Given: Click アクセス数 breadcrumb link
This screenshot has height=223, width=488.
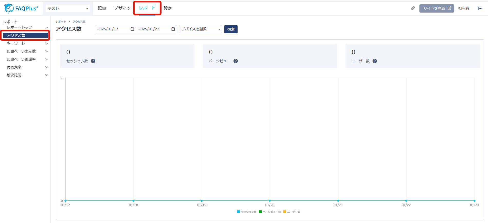Looking at the screenshot, I should (79, 22).
